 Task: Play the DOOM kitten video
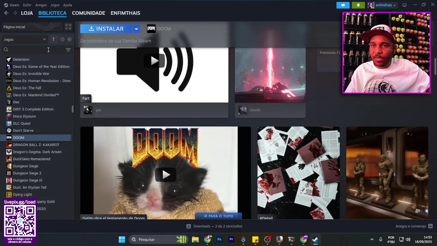pyautogui.click(x=166, y=175)
